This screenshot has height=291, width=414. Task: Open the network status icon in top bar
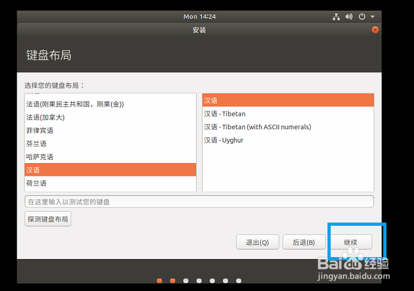(x=336, y=17)
